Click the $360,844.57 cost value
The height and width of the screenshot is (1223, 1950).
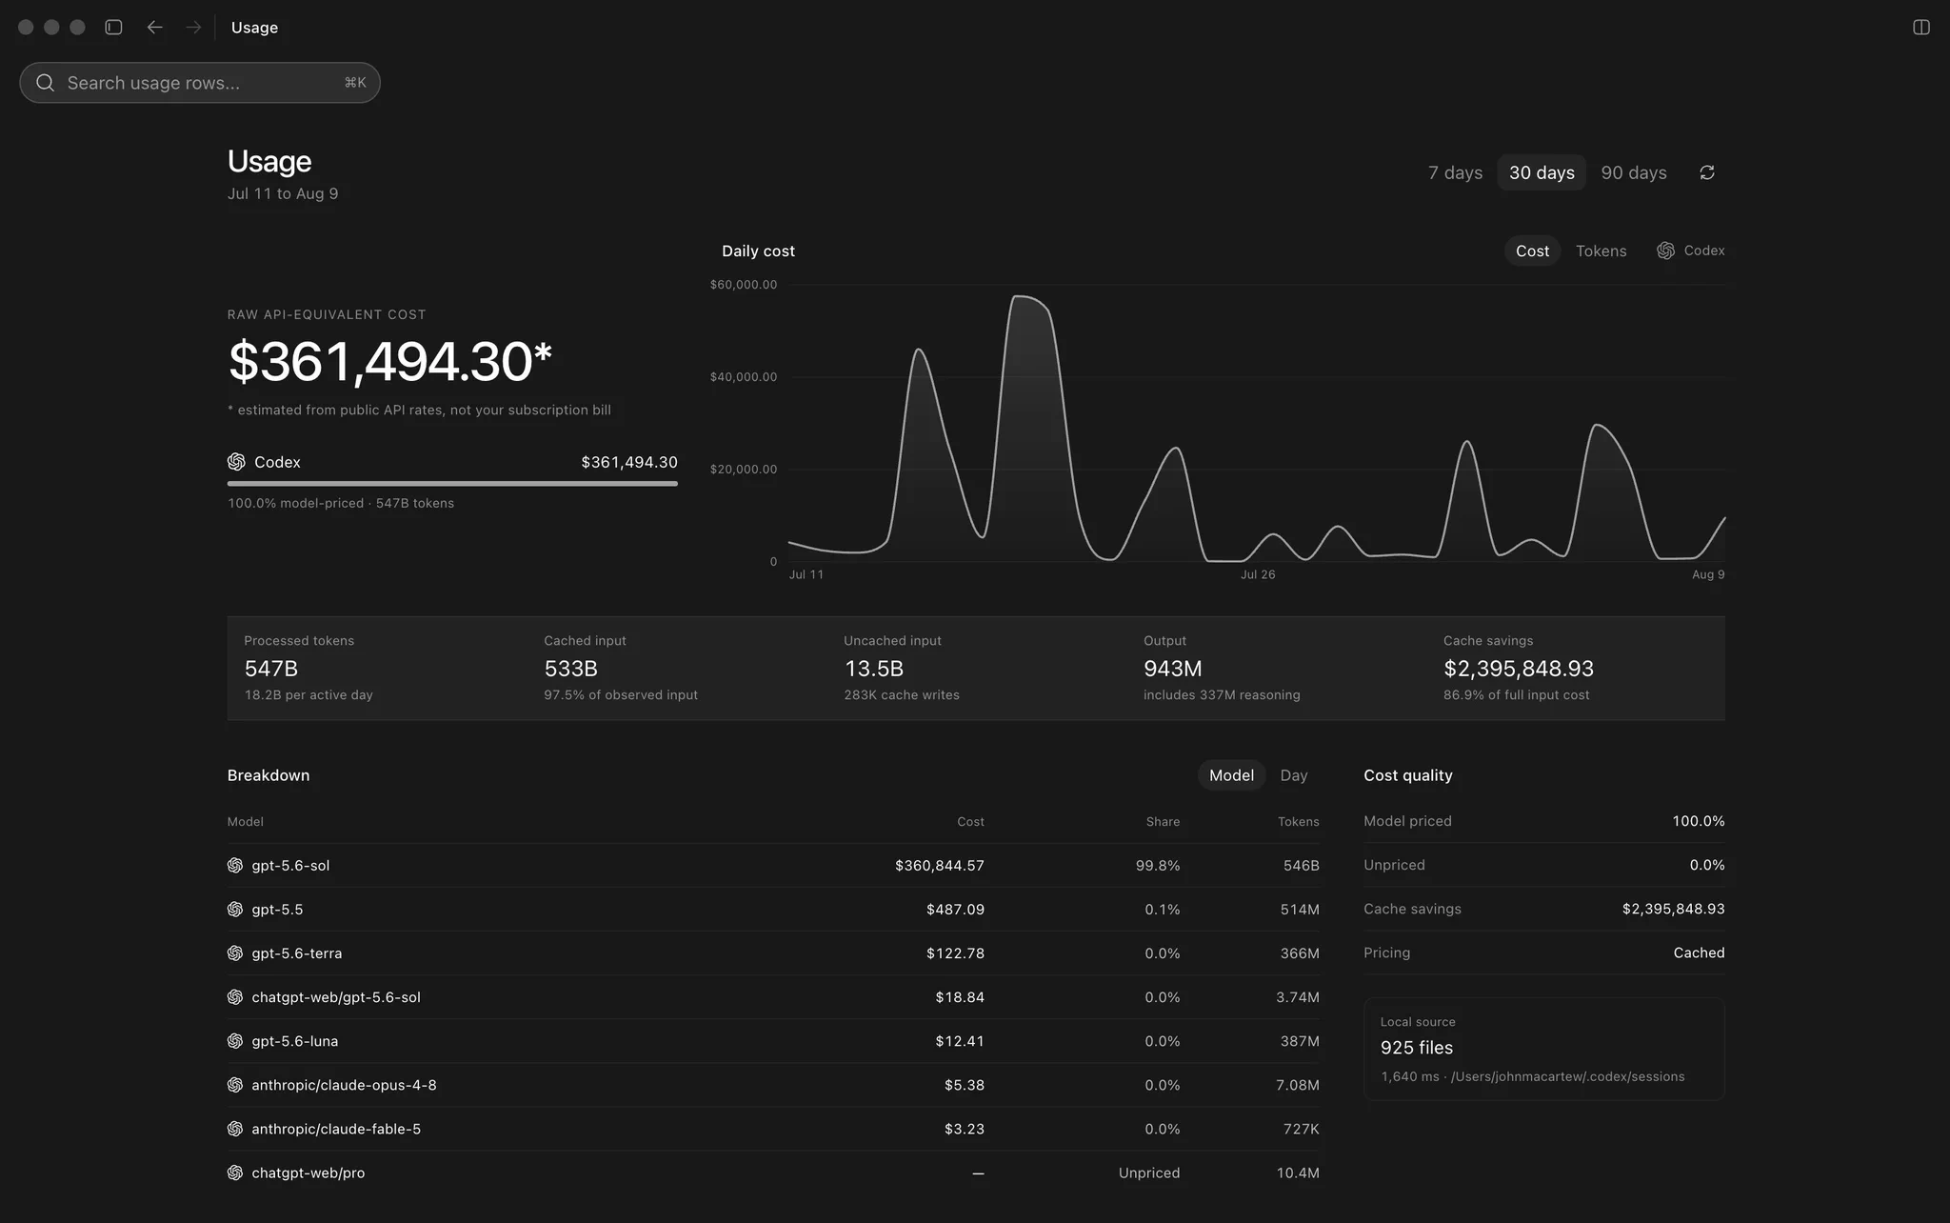(x=940, y=866)
